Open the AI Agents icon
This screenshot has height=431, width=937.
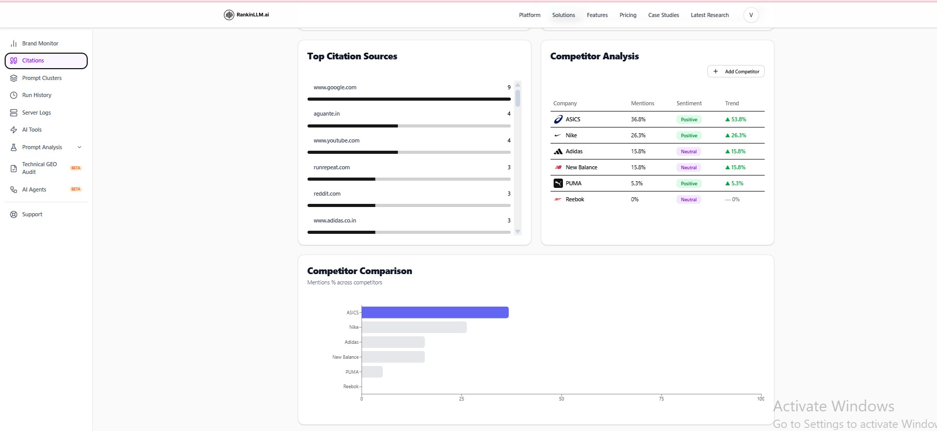[x=14, y=190]
